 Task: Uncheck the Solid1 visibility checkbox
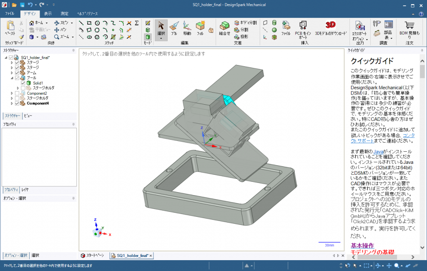[x=23, y=83]
